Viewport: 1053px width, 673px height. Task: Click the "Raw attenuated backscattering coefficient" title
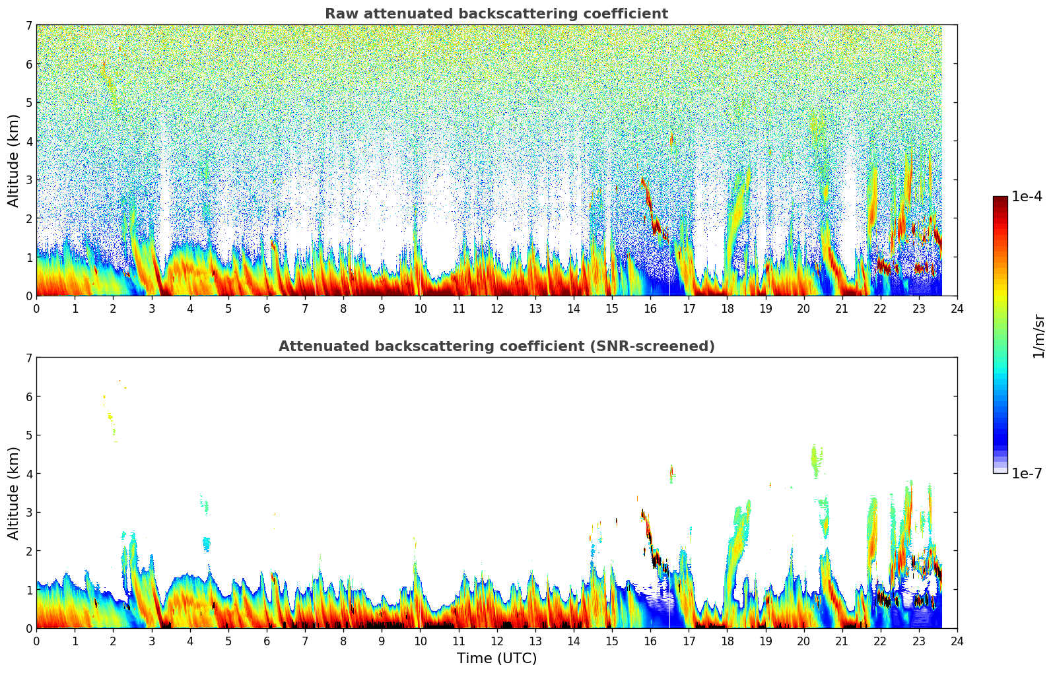tap(496, 14)
